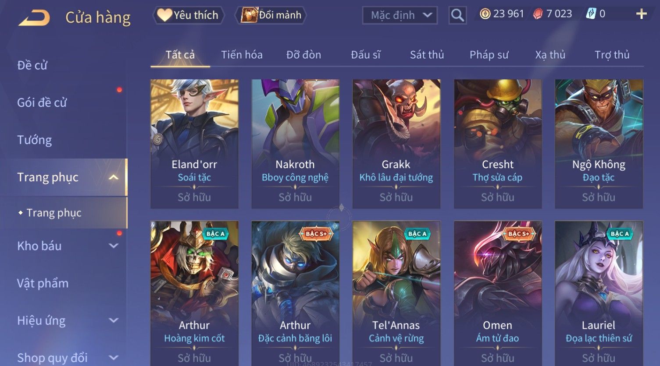Tap the blue ticket currency icon
Image resolution: width=660 pixels, height=366 pixels.
click(x=591, y=14)
